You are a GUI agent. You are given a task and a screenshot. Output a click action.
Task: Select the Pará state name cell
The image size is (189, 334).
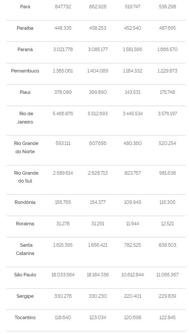point(25,7)
